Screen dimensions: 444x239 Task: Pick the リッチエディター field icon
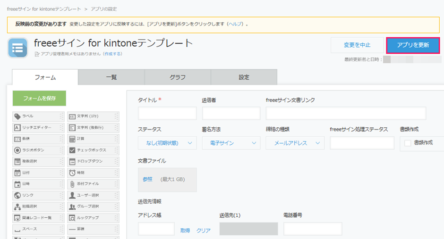[17, 128]
